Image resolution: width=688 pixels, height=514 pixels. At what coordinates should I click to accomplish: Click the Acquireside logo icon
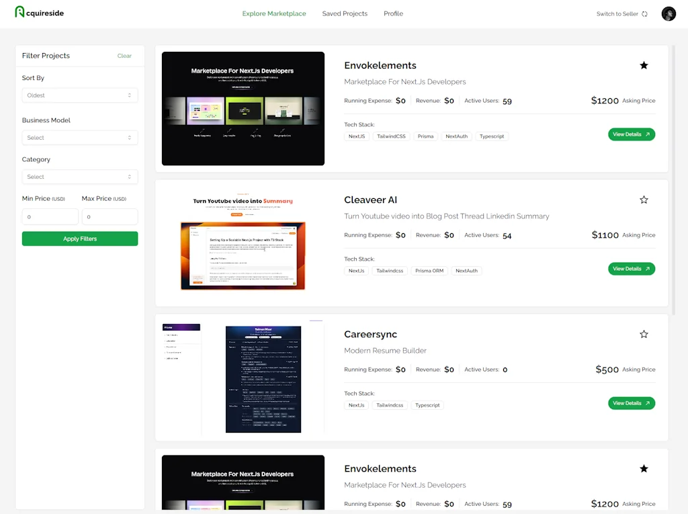[19, 12]
